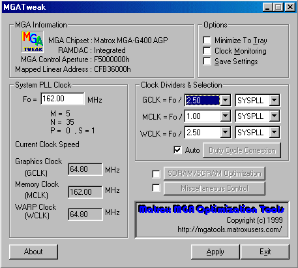Click the Exit button

pyautogui.click(x=265, y=252)
